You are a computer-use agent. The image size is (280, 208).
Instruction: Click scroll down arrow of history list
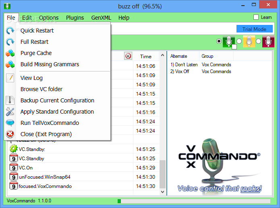162,192
